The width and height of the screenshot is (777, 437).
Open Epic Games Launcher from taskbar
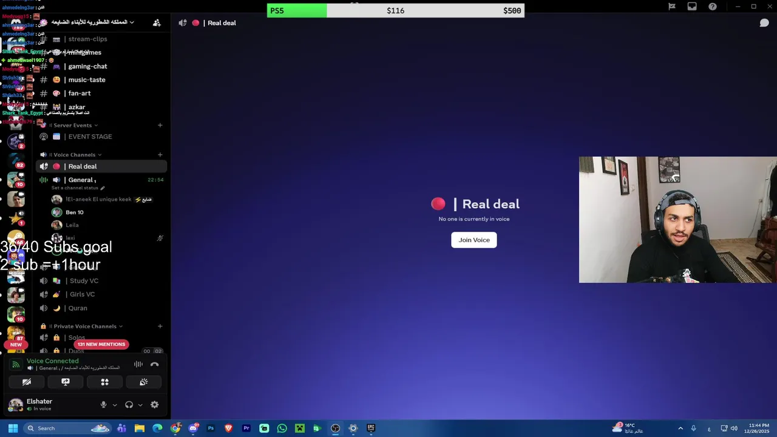[x=371, y=428]
